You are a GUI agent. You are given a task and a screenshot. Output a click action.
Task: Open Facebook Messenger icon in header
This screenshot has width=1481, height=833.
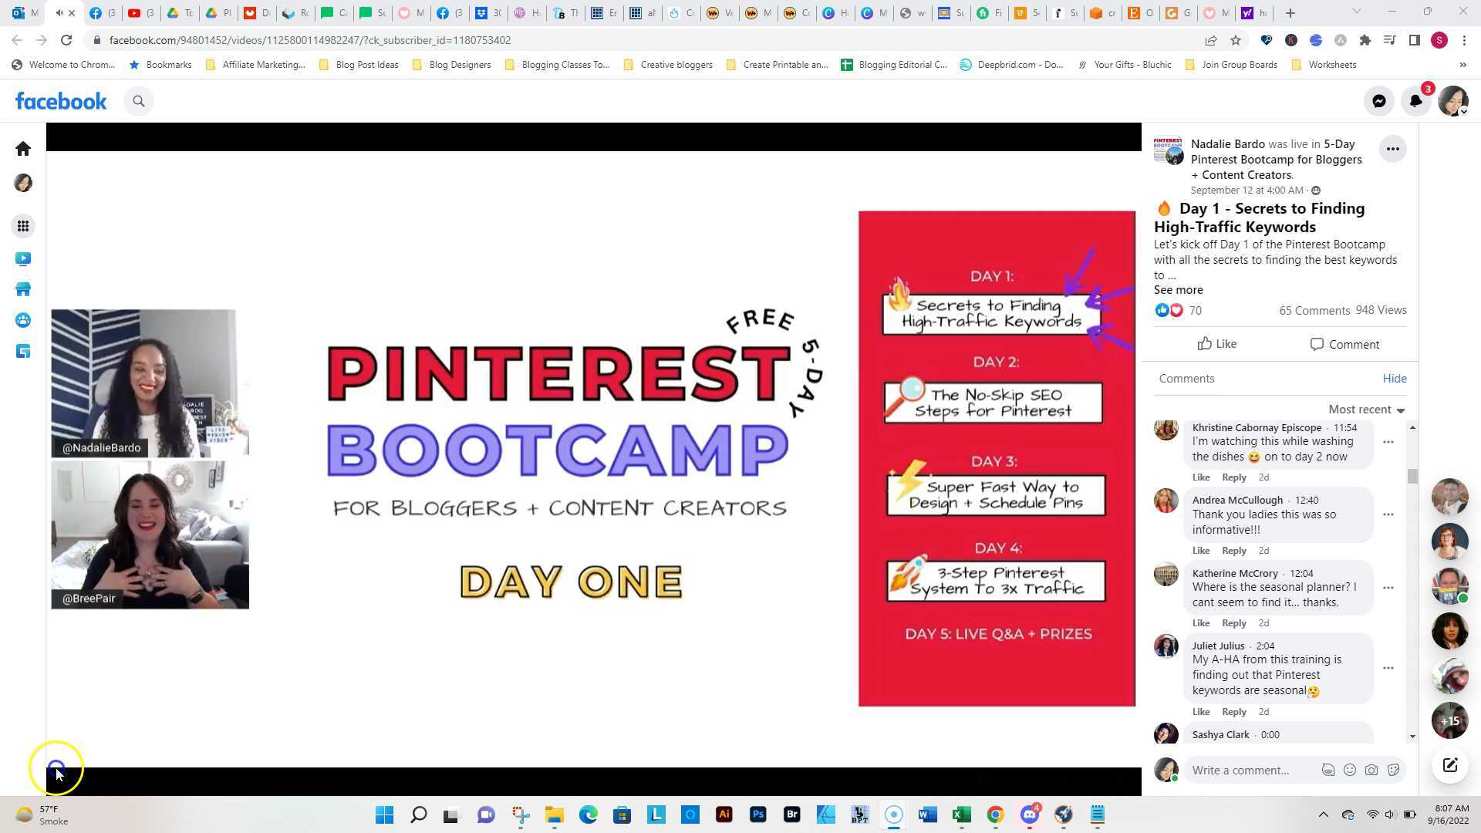pyautogui.click(x=1378, y=101)
